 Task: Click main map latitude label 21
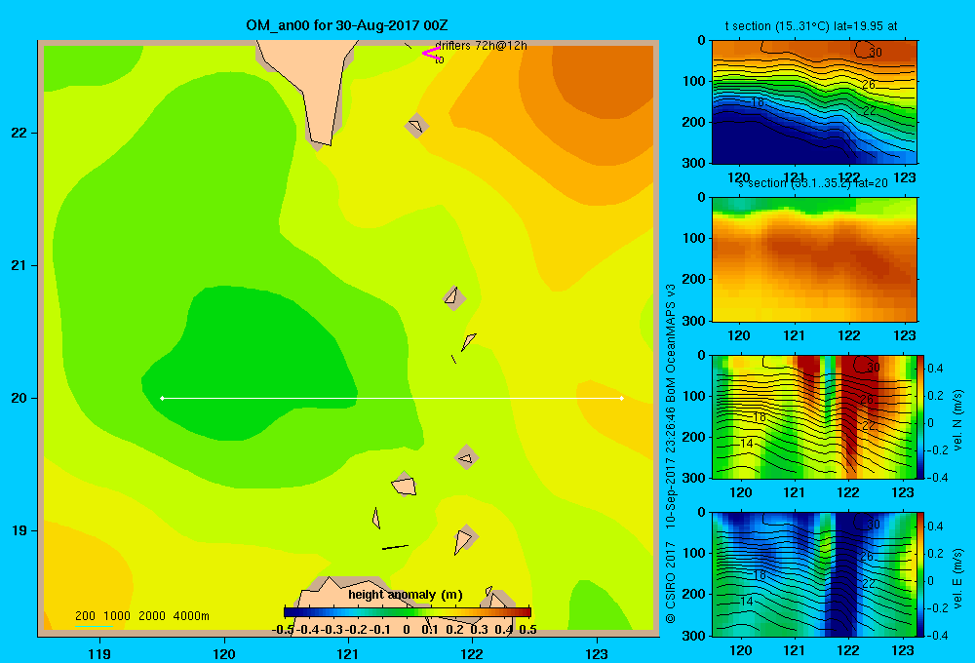[19, 265]
